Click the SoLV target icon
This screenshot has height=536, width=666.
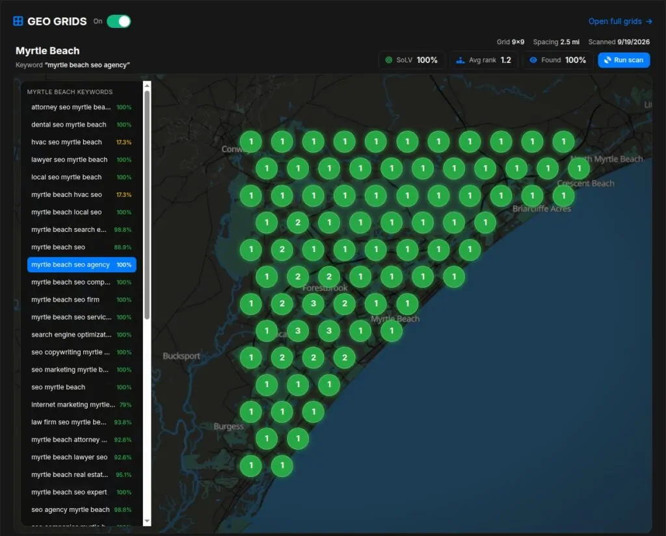388,60
